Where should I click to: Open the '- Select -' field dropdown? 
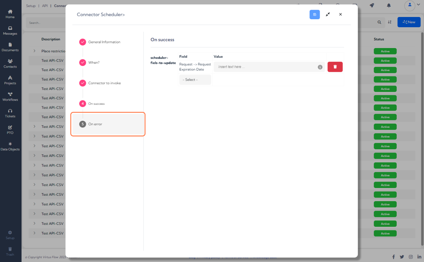(x=195, y=80)
